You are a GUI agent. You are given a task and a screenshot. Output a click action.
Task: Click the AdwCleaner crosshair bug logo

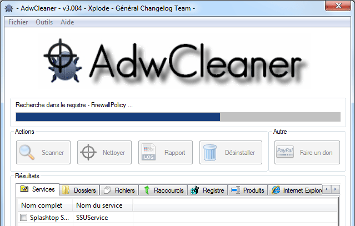point(63,61)
